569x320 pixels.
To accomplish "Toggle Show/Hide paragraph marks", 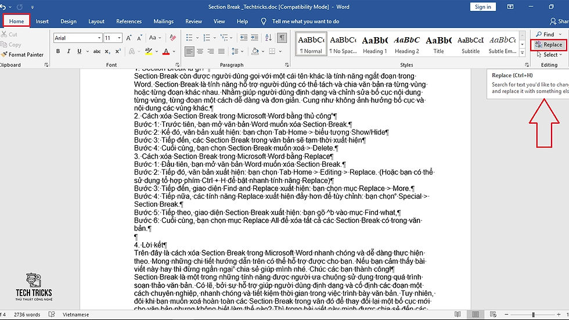I will 282,38.
